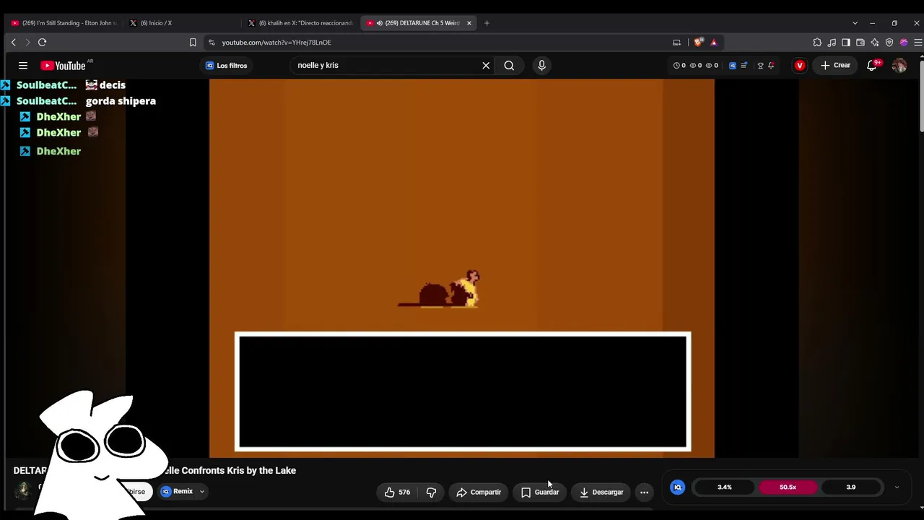Expand the tab search dropdown chevron
This screenshot has height=520, width=924.
tap(855, 23)
